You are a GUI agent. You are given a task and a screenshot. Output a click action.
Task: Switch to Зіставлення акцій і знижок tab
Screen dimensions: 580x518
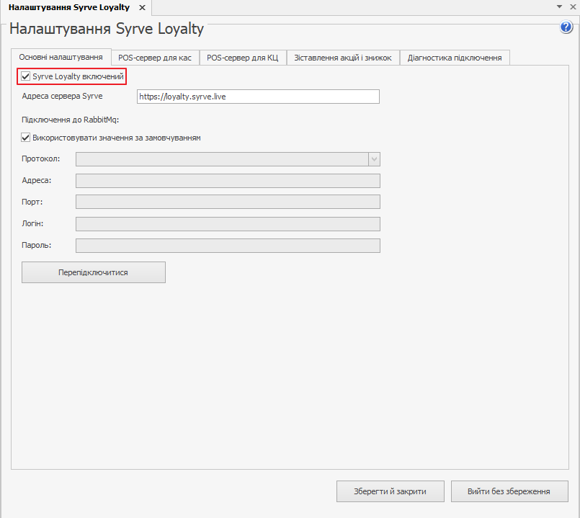[x=343, y=58]
